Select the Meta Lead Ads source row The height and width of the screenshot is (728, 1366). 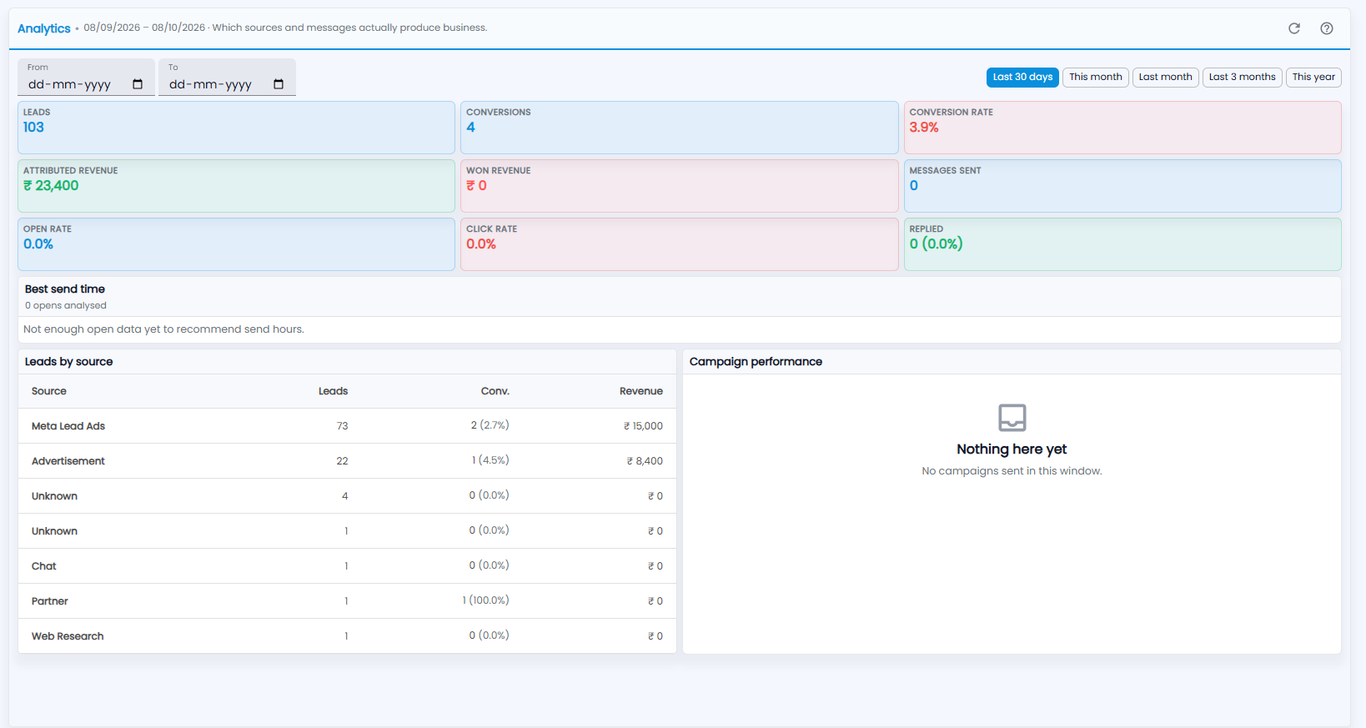(x=347, y=426)
